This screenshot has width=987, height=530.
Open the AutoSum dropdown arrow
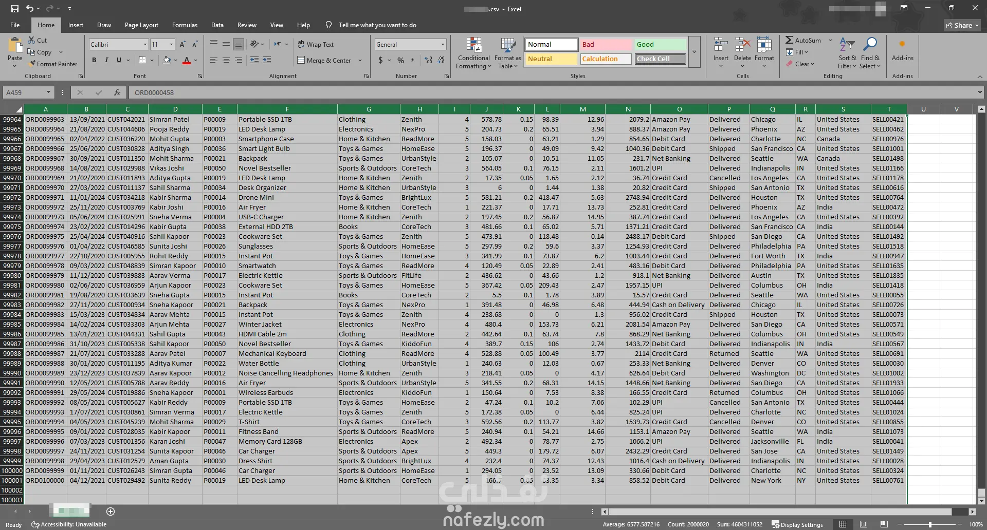click(x=830, y=40)
